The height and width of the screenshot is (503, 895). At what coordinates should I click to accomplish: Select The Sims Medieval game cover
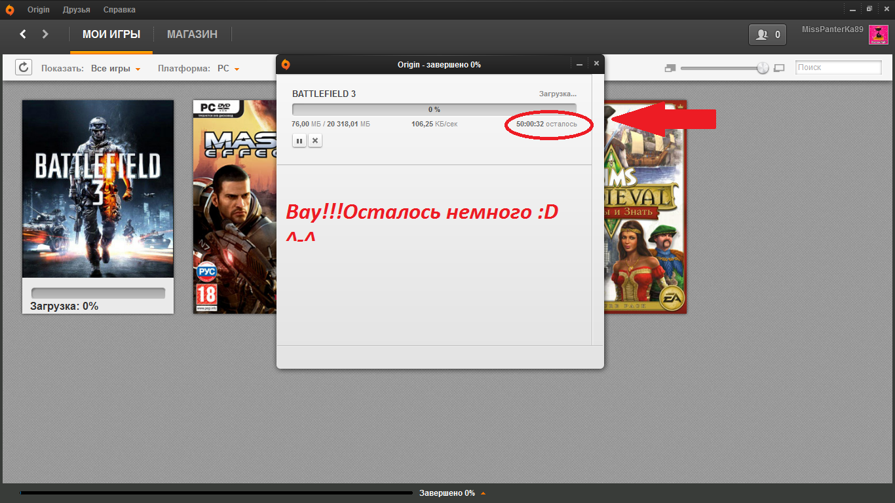[x=645, y=207]
